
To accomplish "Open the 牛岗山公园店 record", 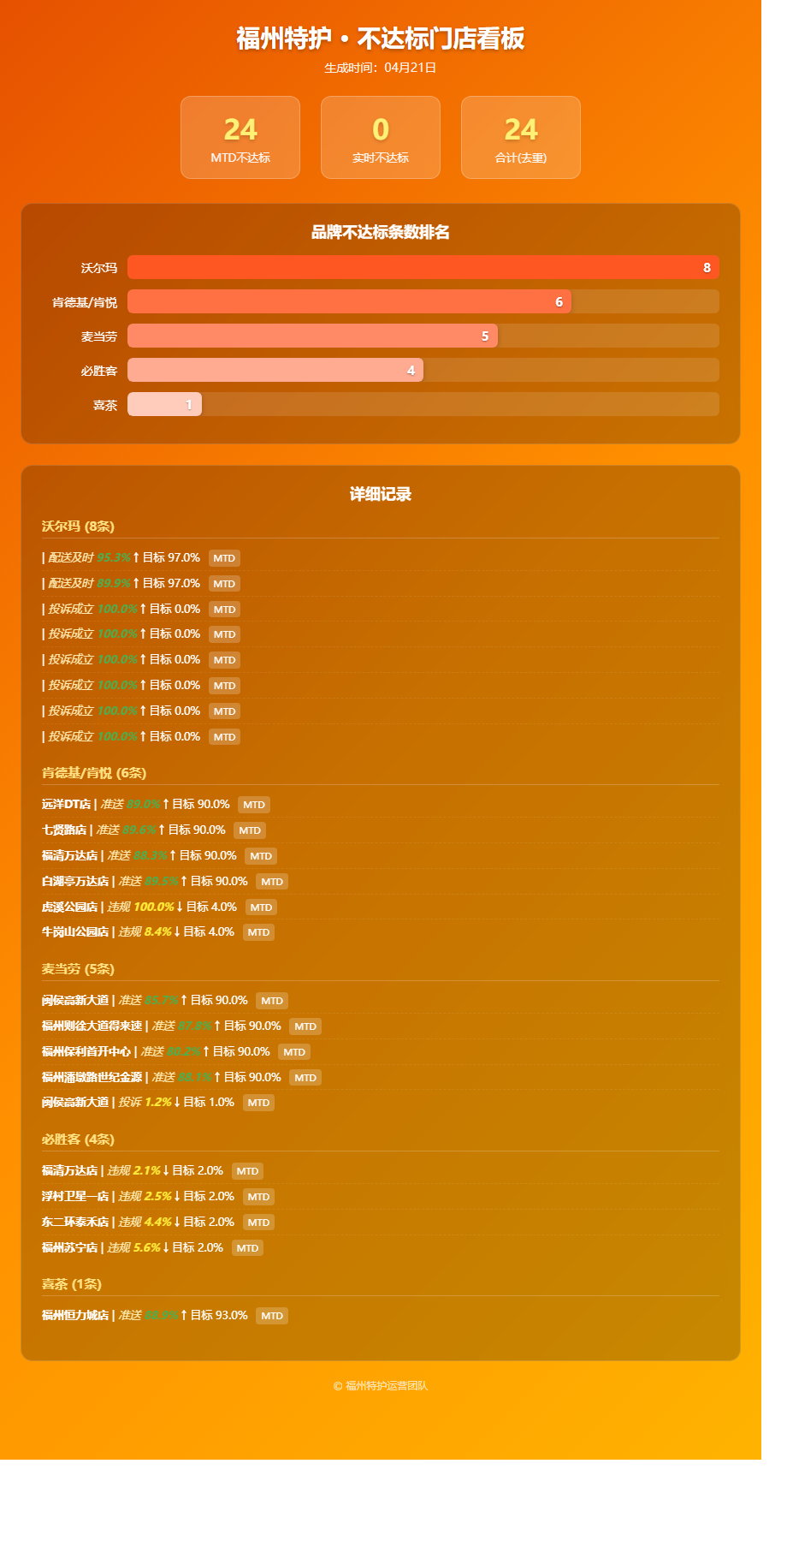I will click(x=381, y=932).
